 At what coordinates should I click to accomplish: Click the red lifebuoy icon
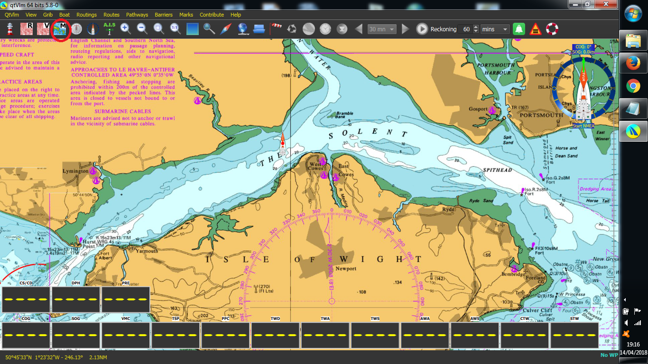[552, 29]
